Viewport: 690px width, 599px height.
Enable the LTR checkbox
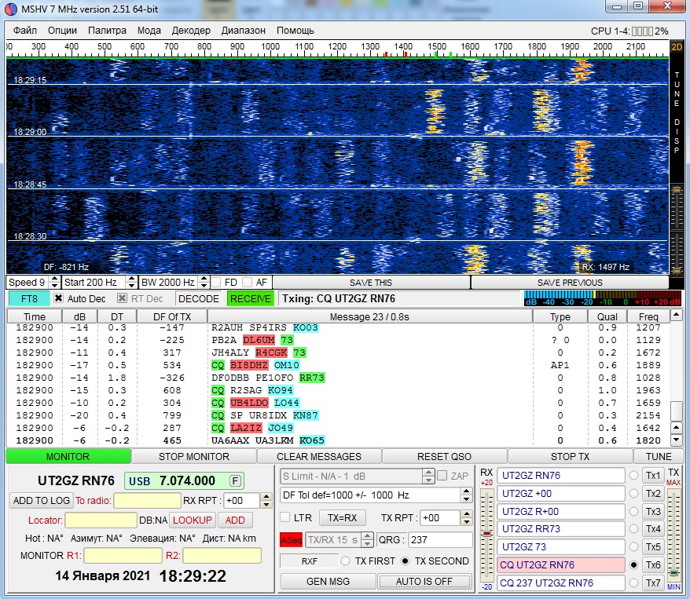[285, 517]
